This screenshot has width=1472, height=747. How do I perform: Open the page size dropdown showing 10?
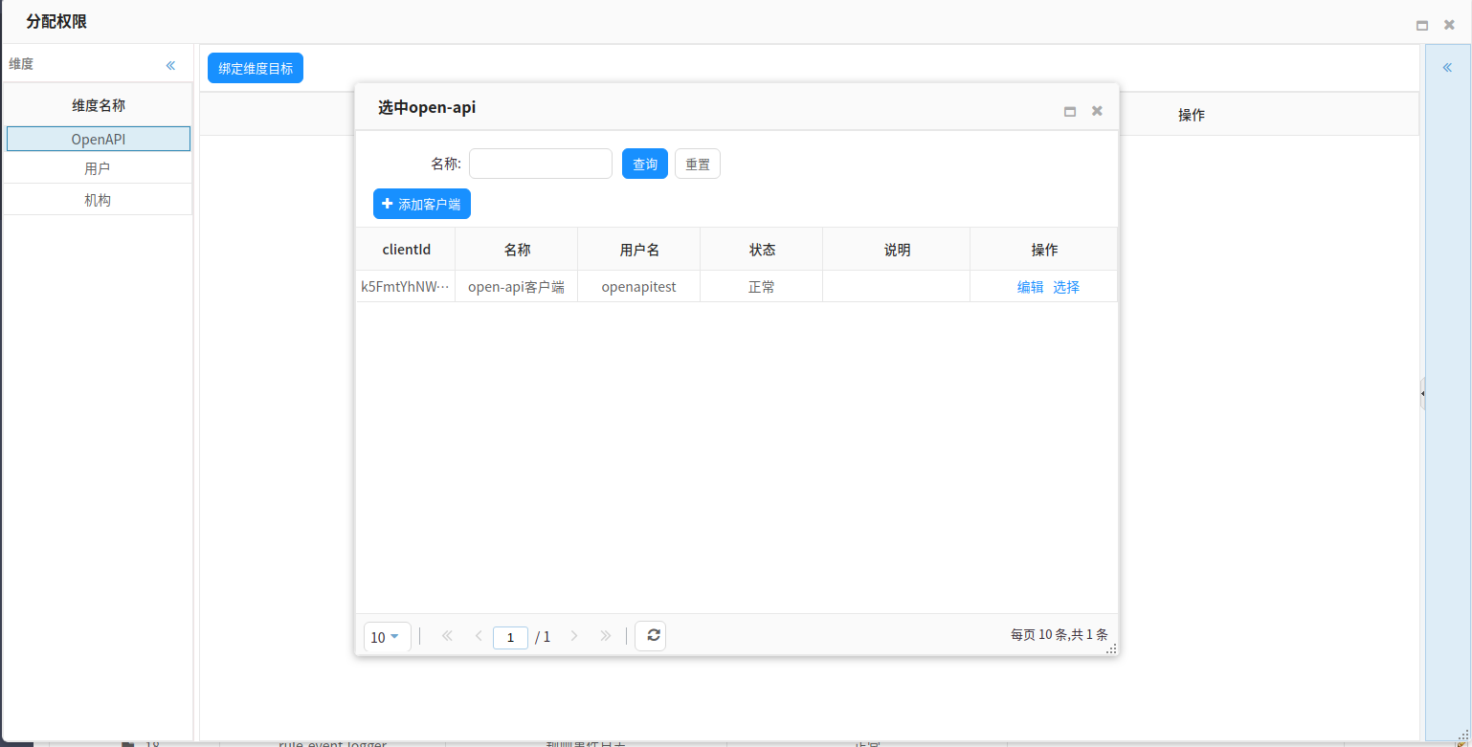pos(387,637)
